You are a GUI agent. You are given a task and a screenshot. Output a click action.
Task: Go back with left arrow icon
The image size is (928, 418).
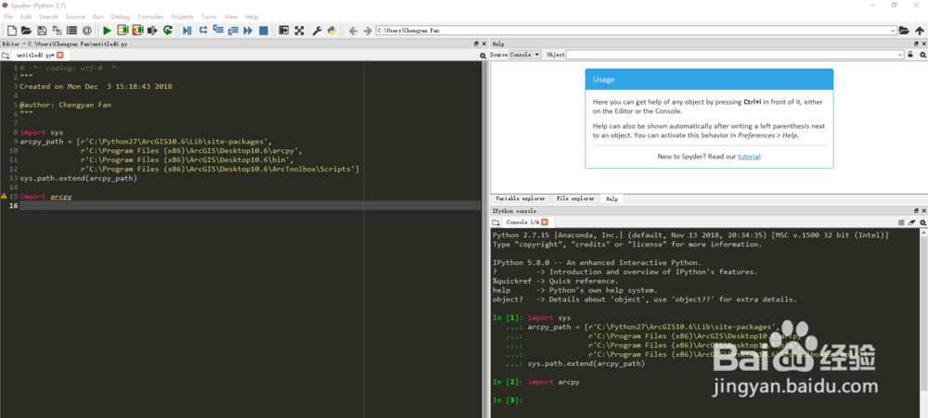pos(354,31)
